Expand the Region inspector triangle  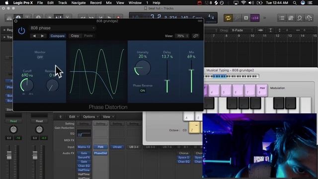[x=4, y=30]
